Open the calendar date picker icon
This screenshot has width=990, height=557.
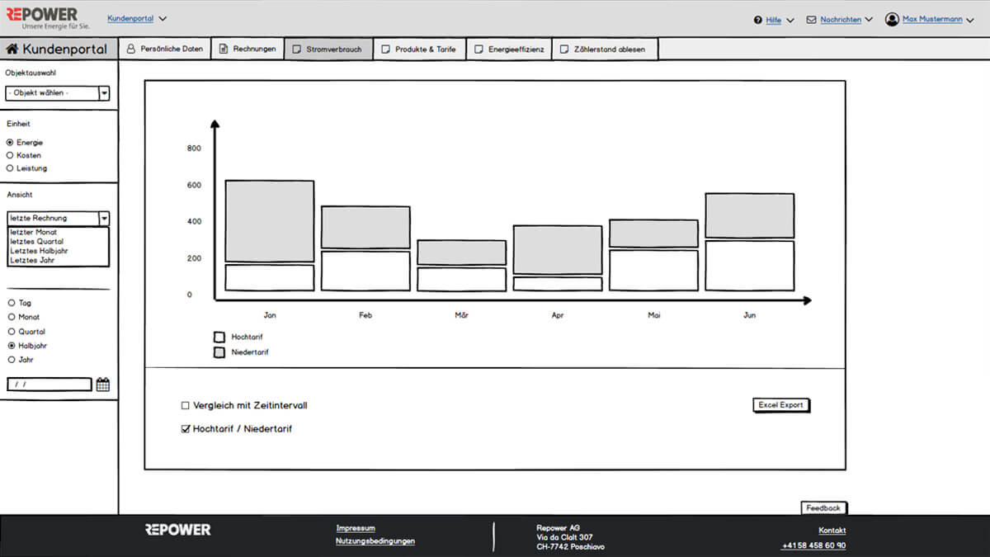103,385
